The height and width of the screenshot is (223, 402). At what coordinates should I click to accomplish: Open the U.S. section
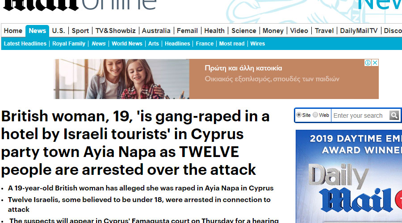point(59,31)
